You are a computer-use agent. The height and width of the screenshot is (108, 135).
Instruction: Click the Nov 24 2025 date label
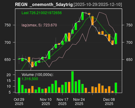pos(79,101)
